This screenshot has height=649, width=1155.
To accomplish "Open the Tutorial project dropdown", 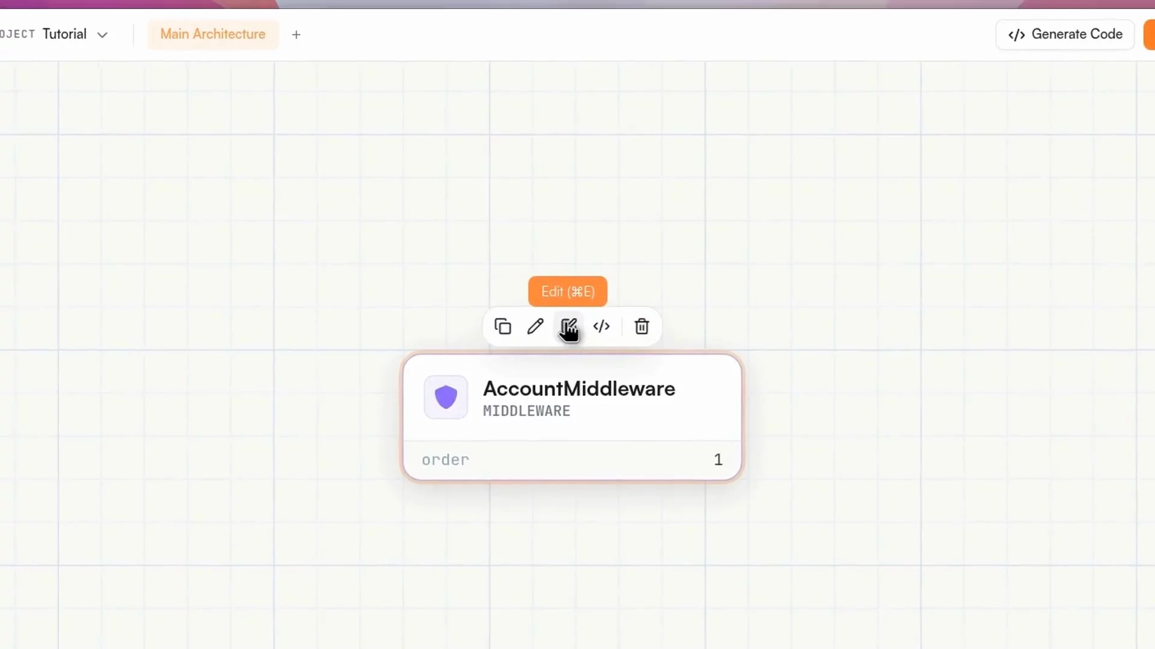I will [x=75, y=34].
